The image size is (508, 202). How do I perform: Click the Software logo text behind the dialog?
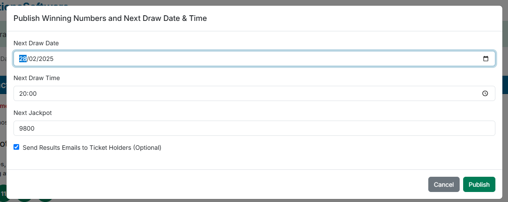coord(44,3)
